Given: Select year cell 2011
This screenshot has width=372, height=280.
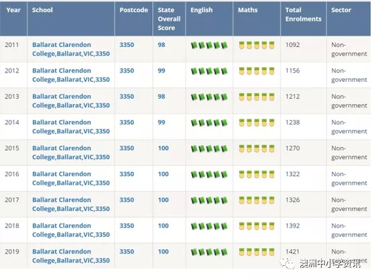Looking at the screenshot, I should point(12,45).
